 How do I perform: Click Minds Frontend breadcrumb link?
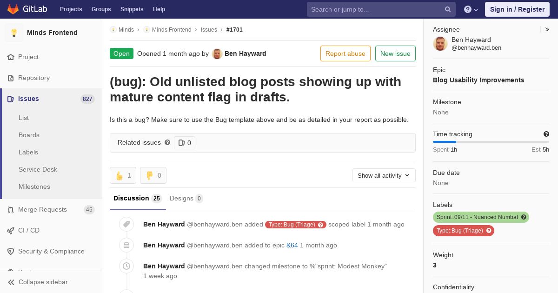tap(172, 29)
